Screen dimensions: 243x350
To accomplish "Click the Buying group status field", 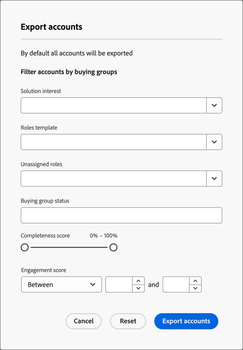I will [x=121, y=215].
